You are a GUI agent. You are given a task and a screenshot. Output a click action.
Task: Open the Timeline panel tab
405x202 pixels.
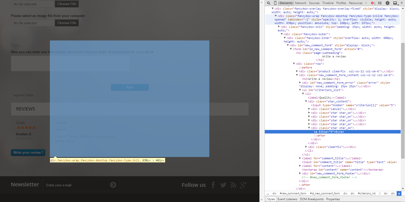pos(328,3)
